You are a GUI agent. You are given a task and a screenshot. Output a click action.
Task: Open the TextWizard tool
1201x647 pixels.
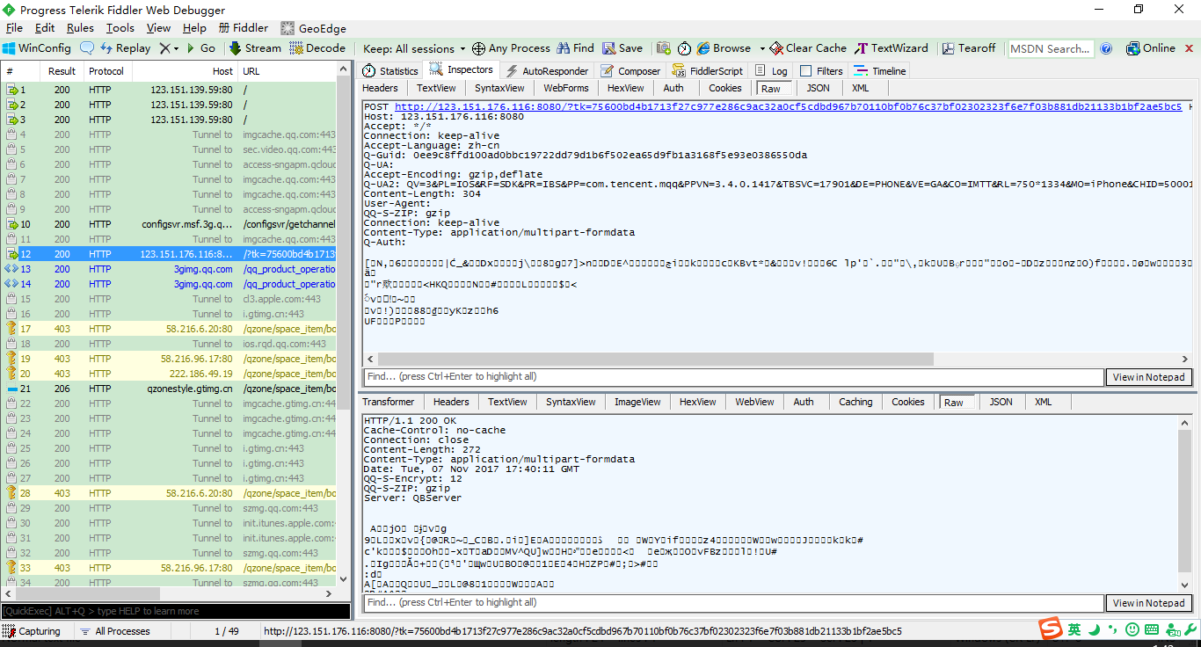coord(892,48)
